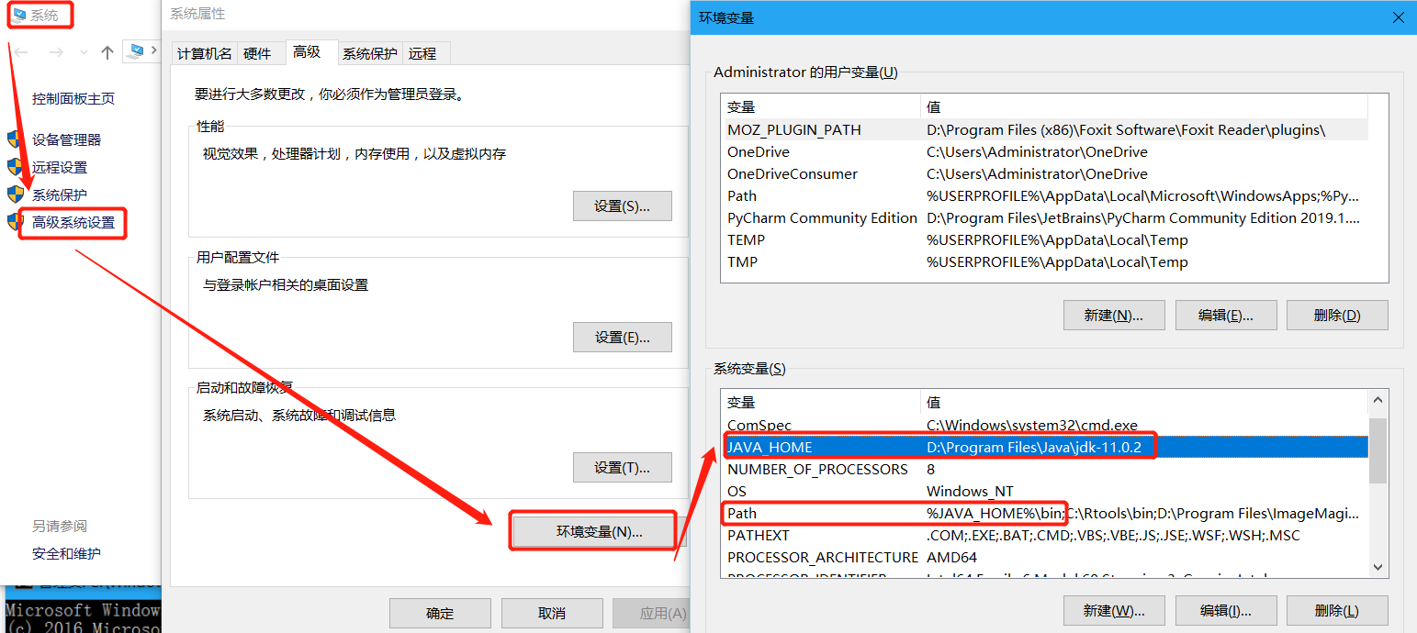The image size is (1417, 633).
Task: Click the system variables scrollbar down arrow
Action: pos(1378,567)
